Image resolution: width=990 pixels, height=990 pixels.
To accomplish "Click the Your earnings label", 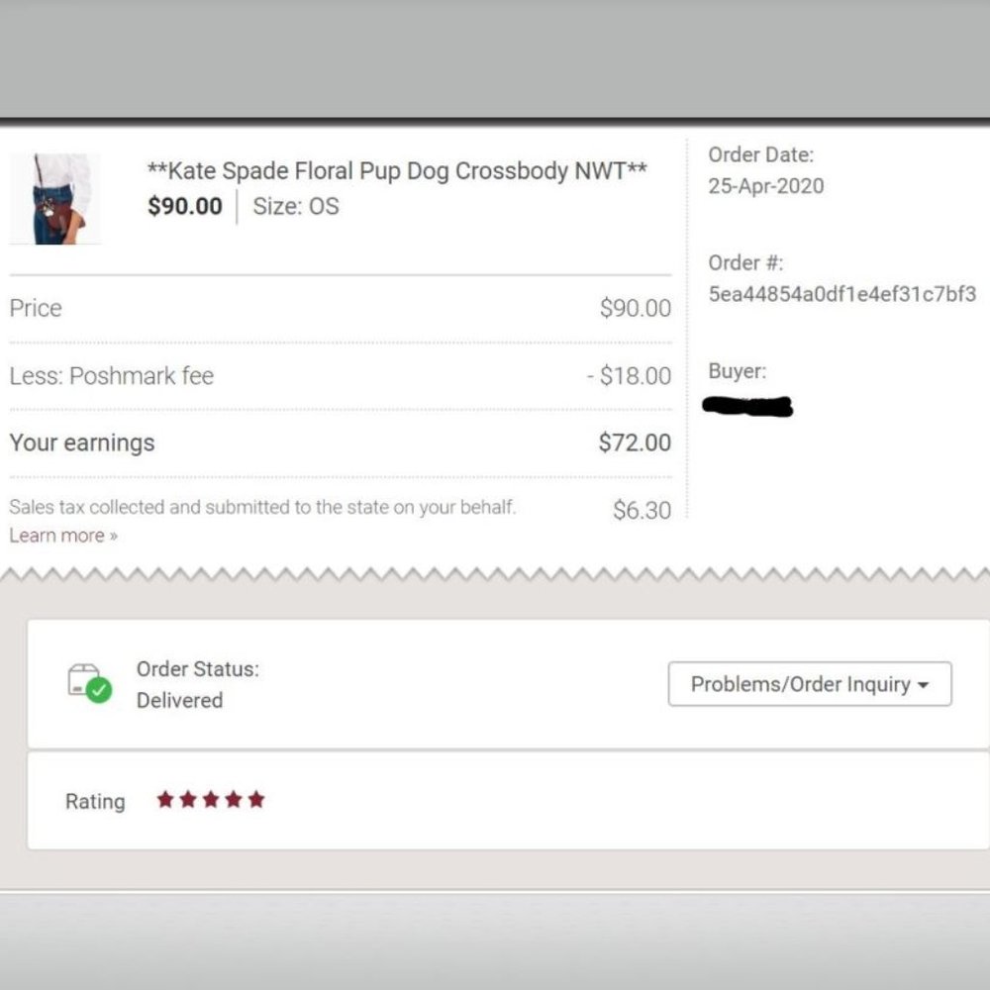I will click(x=82, y=443).
